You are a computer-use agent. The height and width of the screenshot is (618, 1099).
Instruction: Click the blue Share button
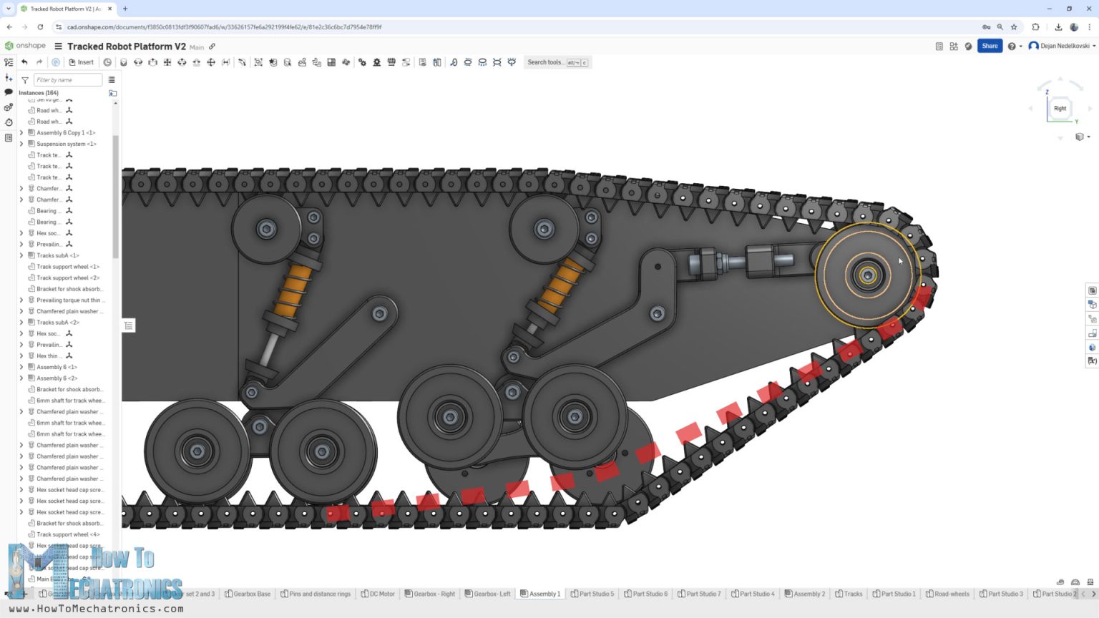coord(990,46)
